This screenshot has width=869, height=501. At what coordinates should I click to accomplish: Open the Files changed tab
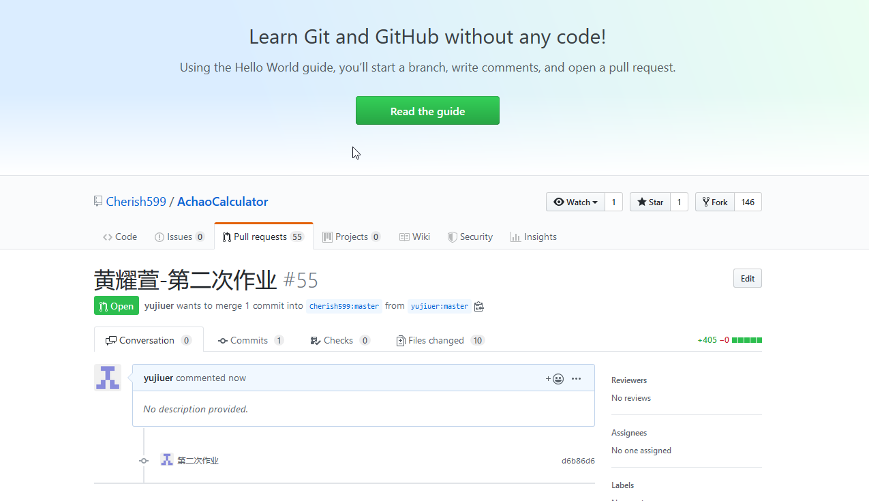click(x=440, y=340)
